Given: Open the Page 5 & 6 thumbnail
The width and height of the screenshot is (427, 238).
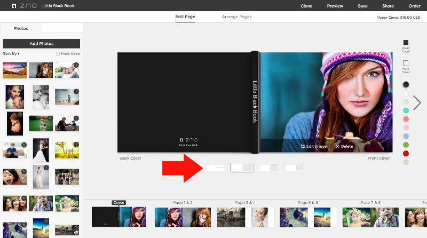Looking at the screenshot, I should (308, 217).
